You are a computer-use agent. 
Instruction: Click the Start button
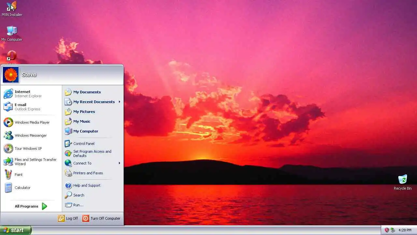tap(16, 230)
